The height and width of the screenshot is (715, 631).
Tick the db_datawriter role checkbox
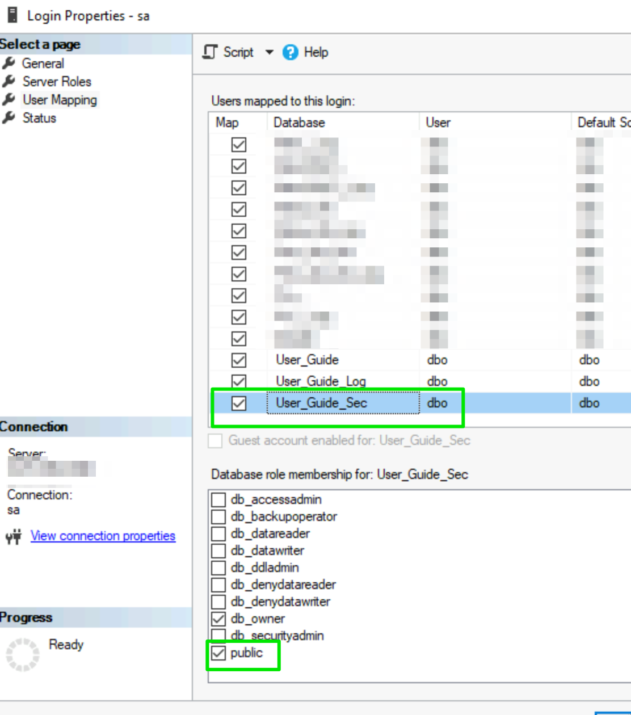pyautogui.click(x=218, y=550)
